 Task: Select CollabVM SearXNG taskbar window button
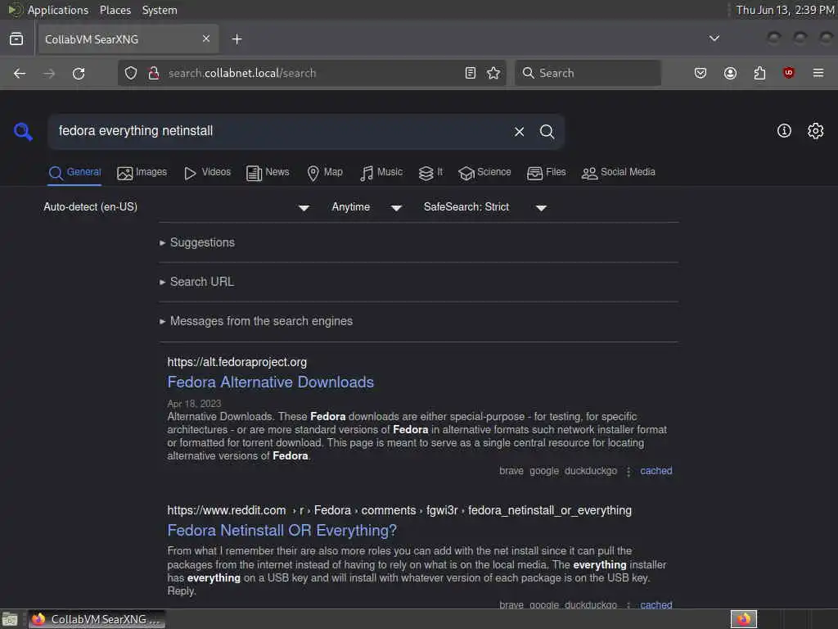(x=97, y=619)
